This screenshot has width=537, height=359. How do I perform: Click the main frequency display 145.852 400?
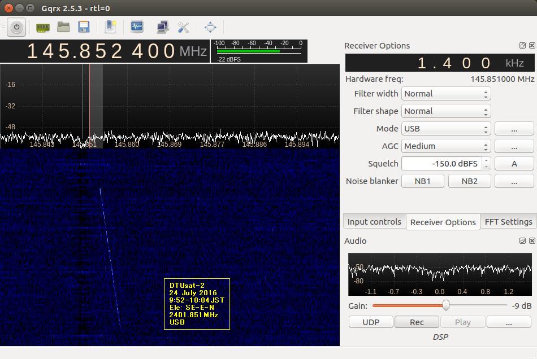pos(105,51)
